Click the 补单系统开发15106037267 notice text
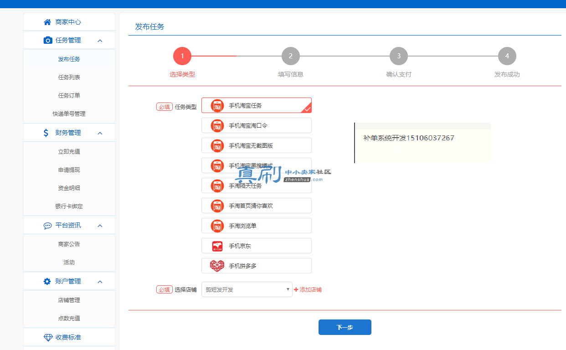 (409, 138)
